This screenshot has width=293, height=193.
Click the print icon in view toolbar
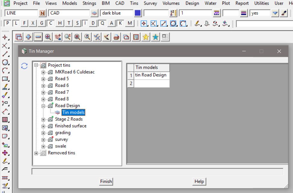click(117, 37)
